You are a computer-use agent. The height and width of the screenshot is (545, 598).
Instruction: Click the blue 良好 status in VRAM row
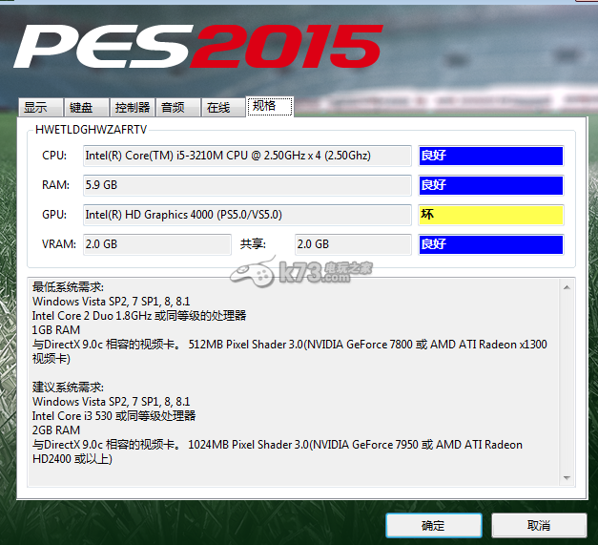(490, 244)
